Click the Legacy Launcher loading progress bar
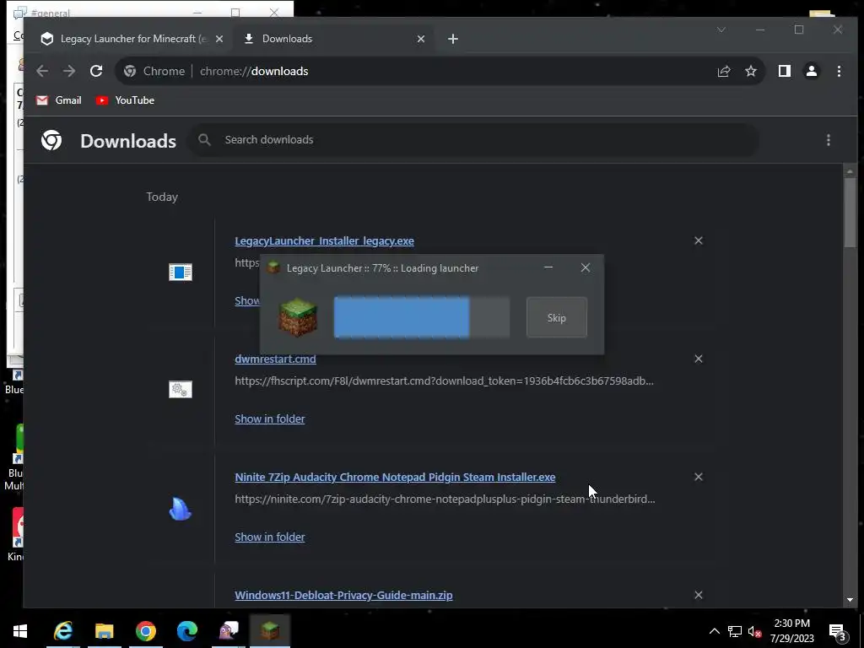The image size is (864, 648). 422,317
